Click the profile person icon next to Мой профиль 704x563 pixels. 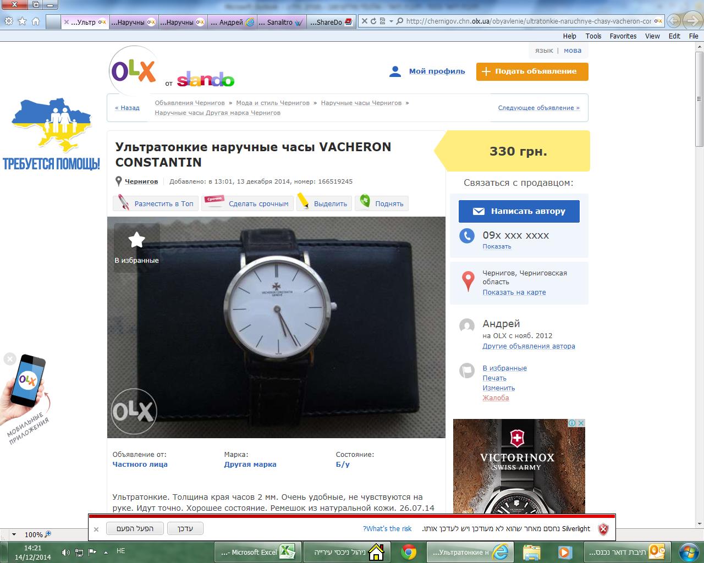click(x=395, y=71)
